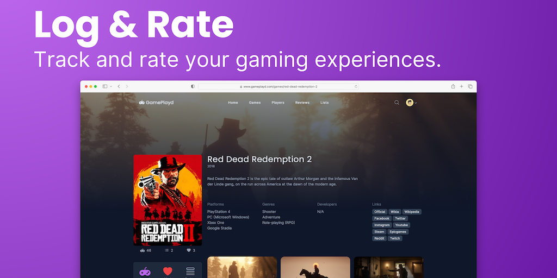
Task: Toggle the Safari sidebar button
Action: (105, 86)
